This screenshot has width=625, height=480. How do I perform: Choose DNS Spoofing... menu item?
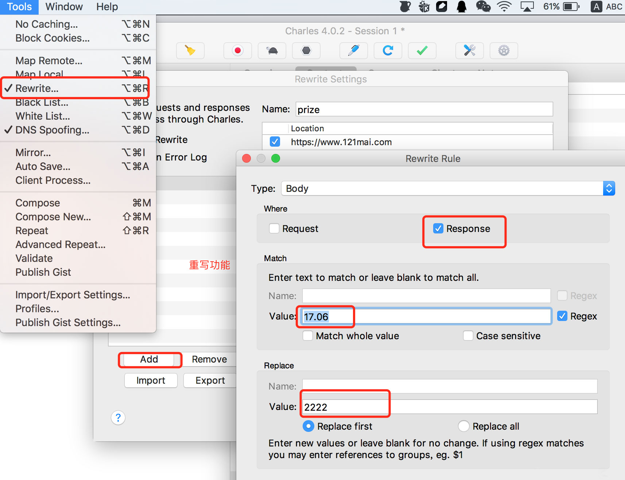78,130
